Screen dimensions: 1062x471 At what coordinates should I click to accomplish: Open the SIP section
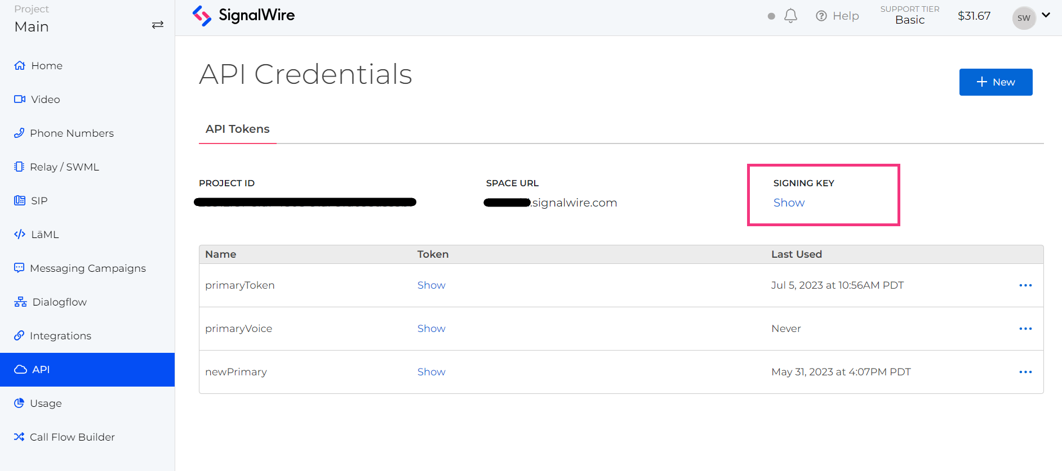point(39,200)
